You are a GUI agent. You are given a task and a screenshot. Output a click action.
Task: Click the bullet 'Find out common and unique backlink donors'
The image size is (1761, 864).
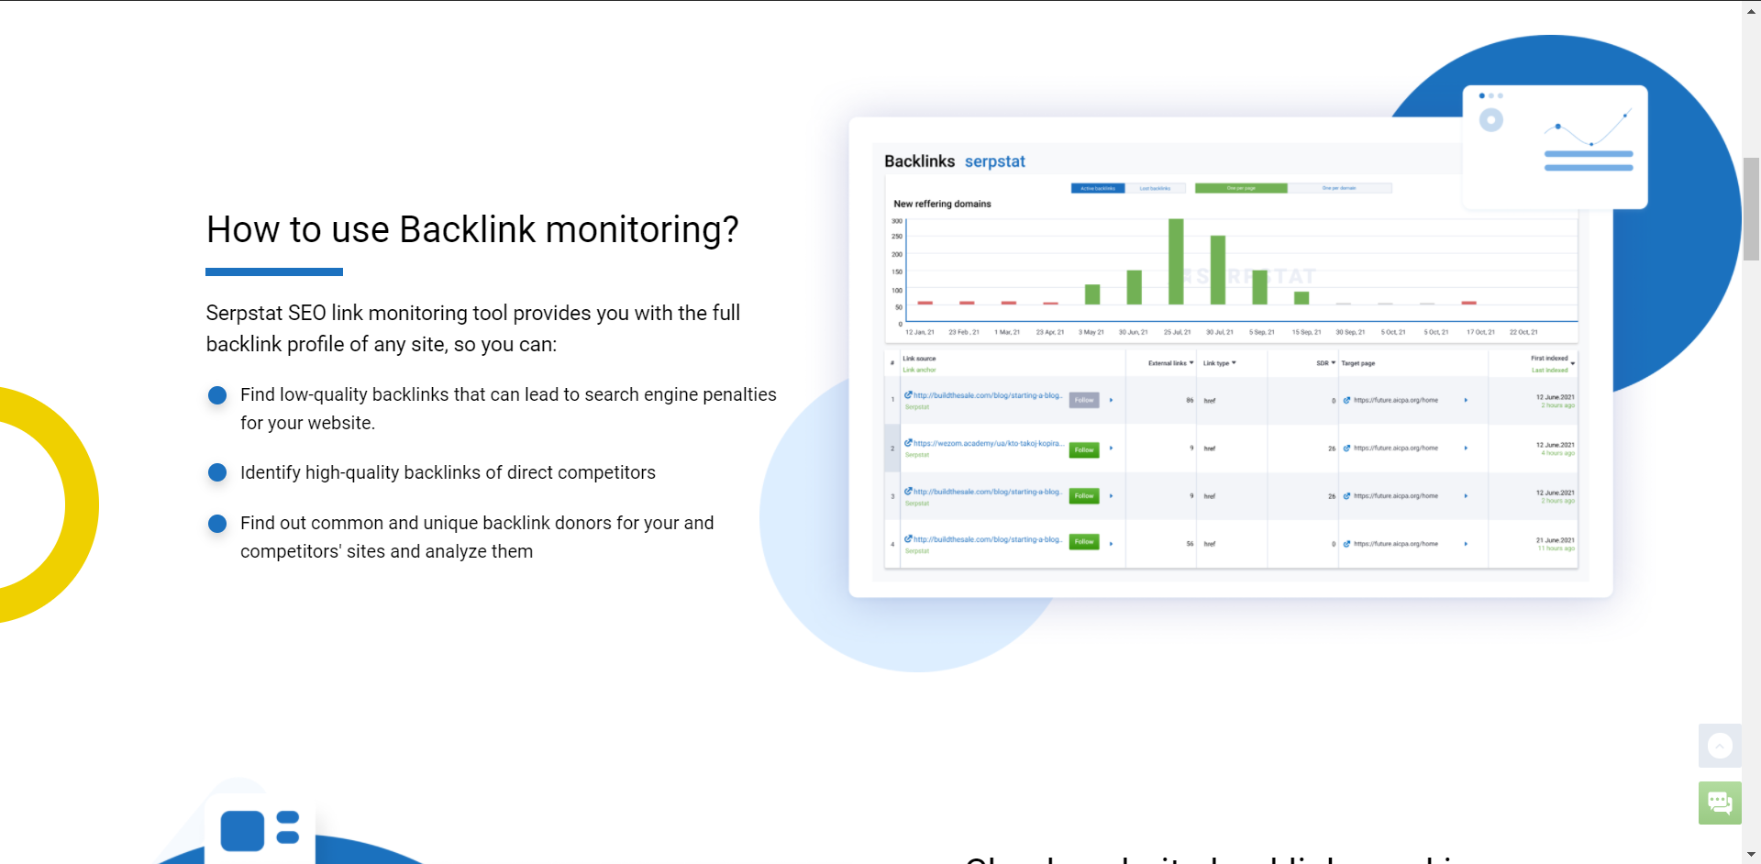pyautogui.click(x=477, y=537)
